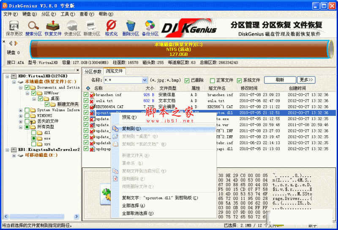Select the 桌面 folder in tree
Screen dimensions: 338x230
click(55, 99)
